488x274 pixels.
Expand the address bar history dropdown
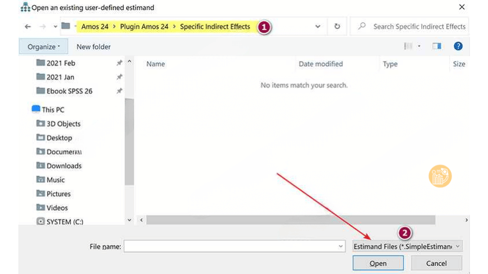[318, 27]
